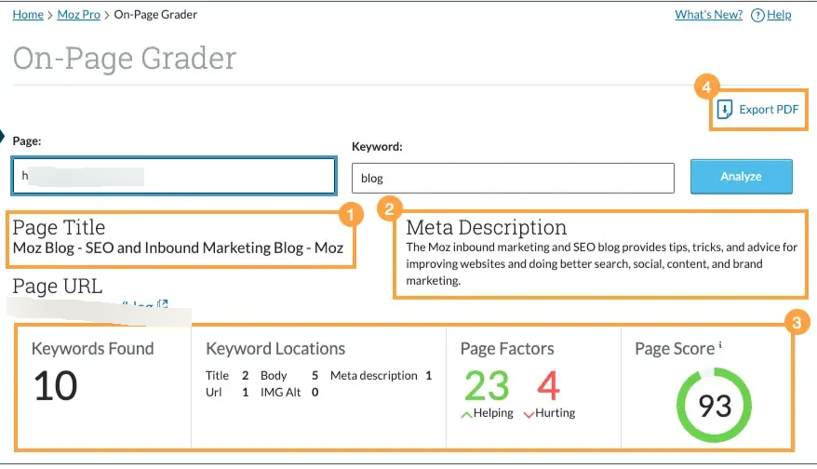Click the Keyword field containing "blog"
This screenshot has height=469, width=817.
tap(513, 178)
